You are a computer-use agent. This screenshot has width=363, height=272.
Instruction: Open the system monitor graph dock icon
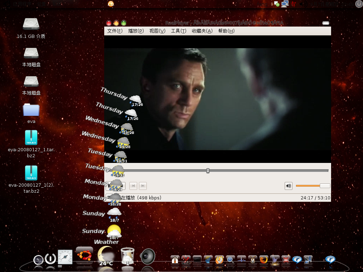(241, 260)
